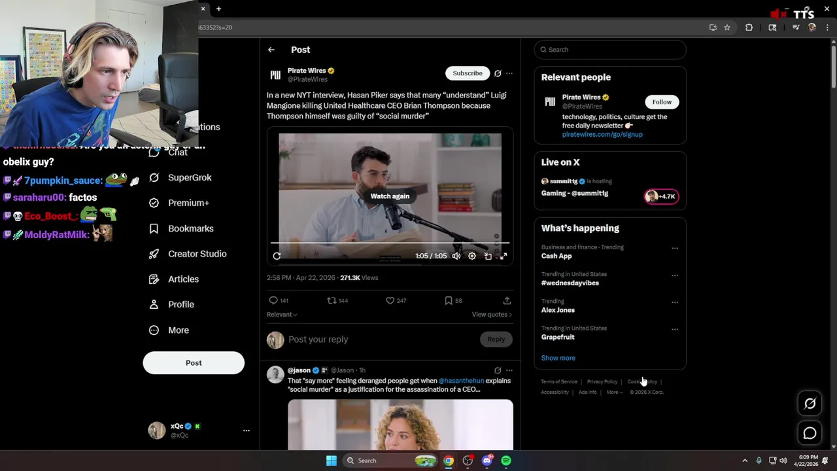This screenshot has height=471, width=837.
Task: Open xQc account menu dots
Action: (247, 430)
